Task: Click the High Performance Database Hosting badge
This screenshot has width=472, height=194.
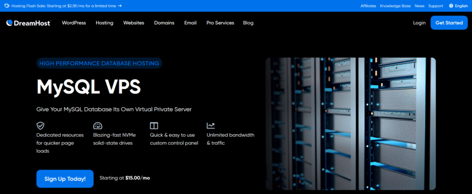Action: click(x=99, y=63)
